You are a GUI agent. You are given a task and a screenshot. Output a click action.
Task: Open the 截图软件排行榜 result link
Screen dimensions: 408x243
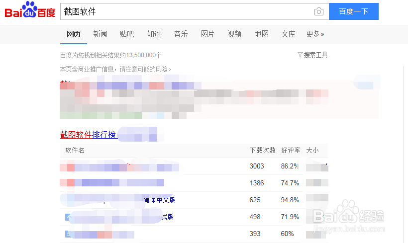click(88, 135)
